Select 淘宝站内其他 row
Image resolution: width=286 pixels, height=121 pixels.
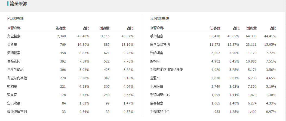[17, 78]
